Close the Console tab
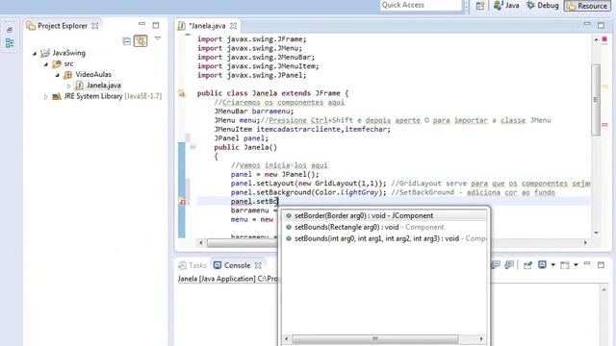 click(x=258, y=265)
